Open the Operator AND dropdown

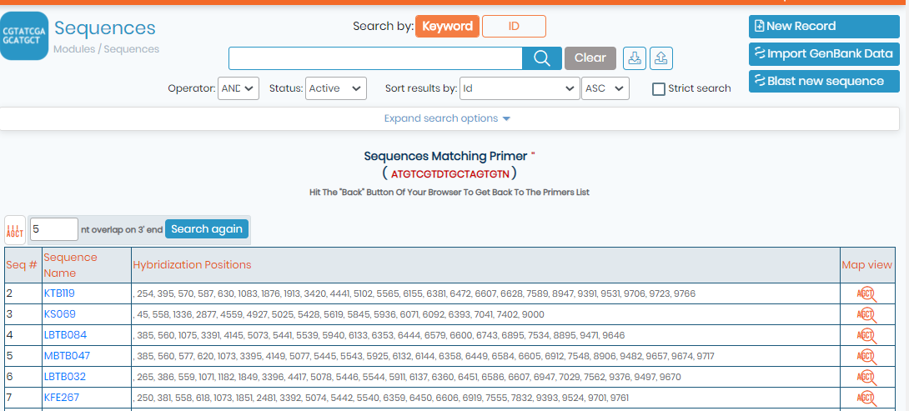tap(239, 88)
